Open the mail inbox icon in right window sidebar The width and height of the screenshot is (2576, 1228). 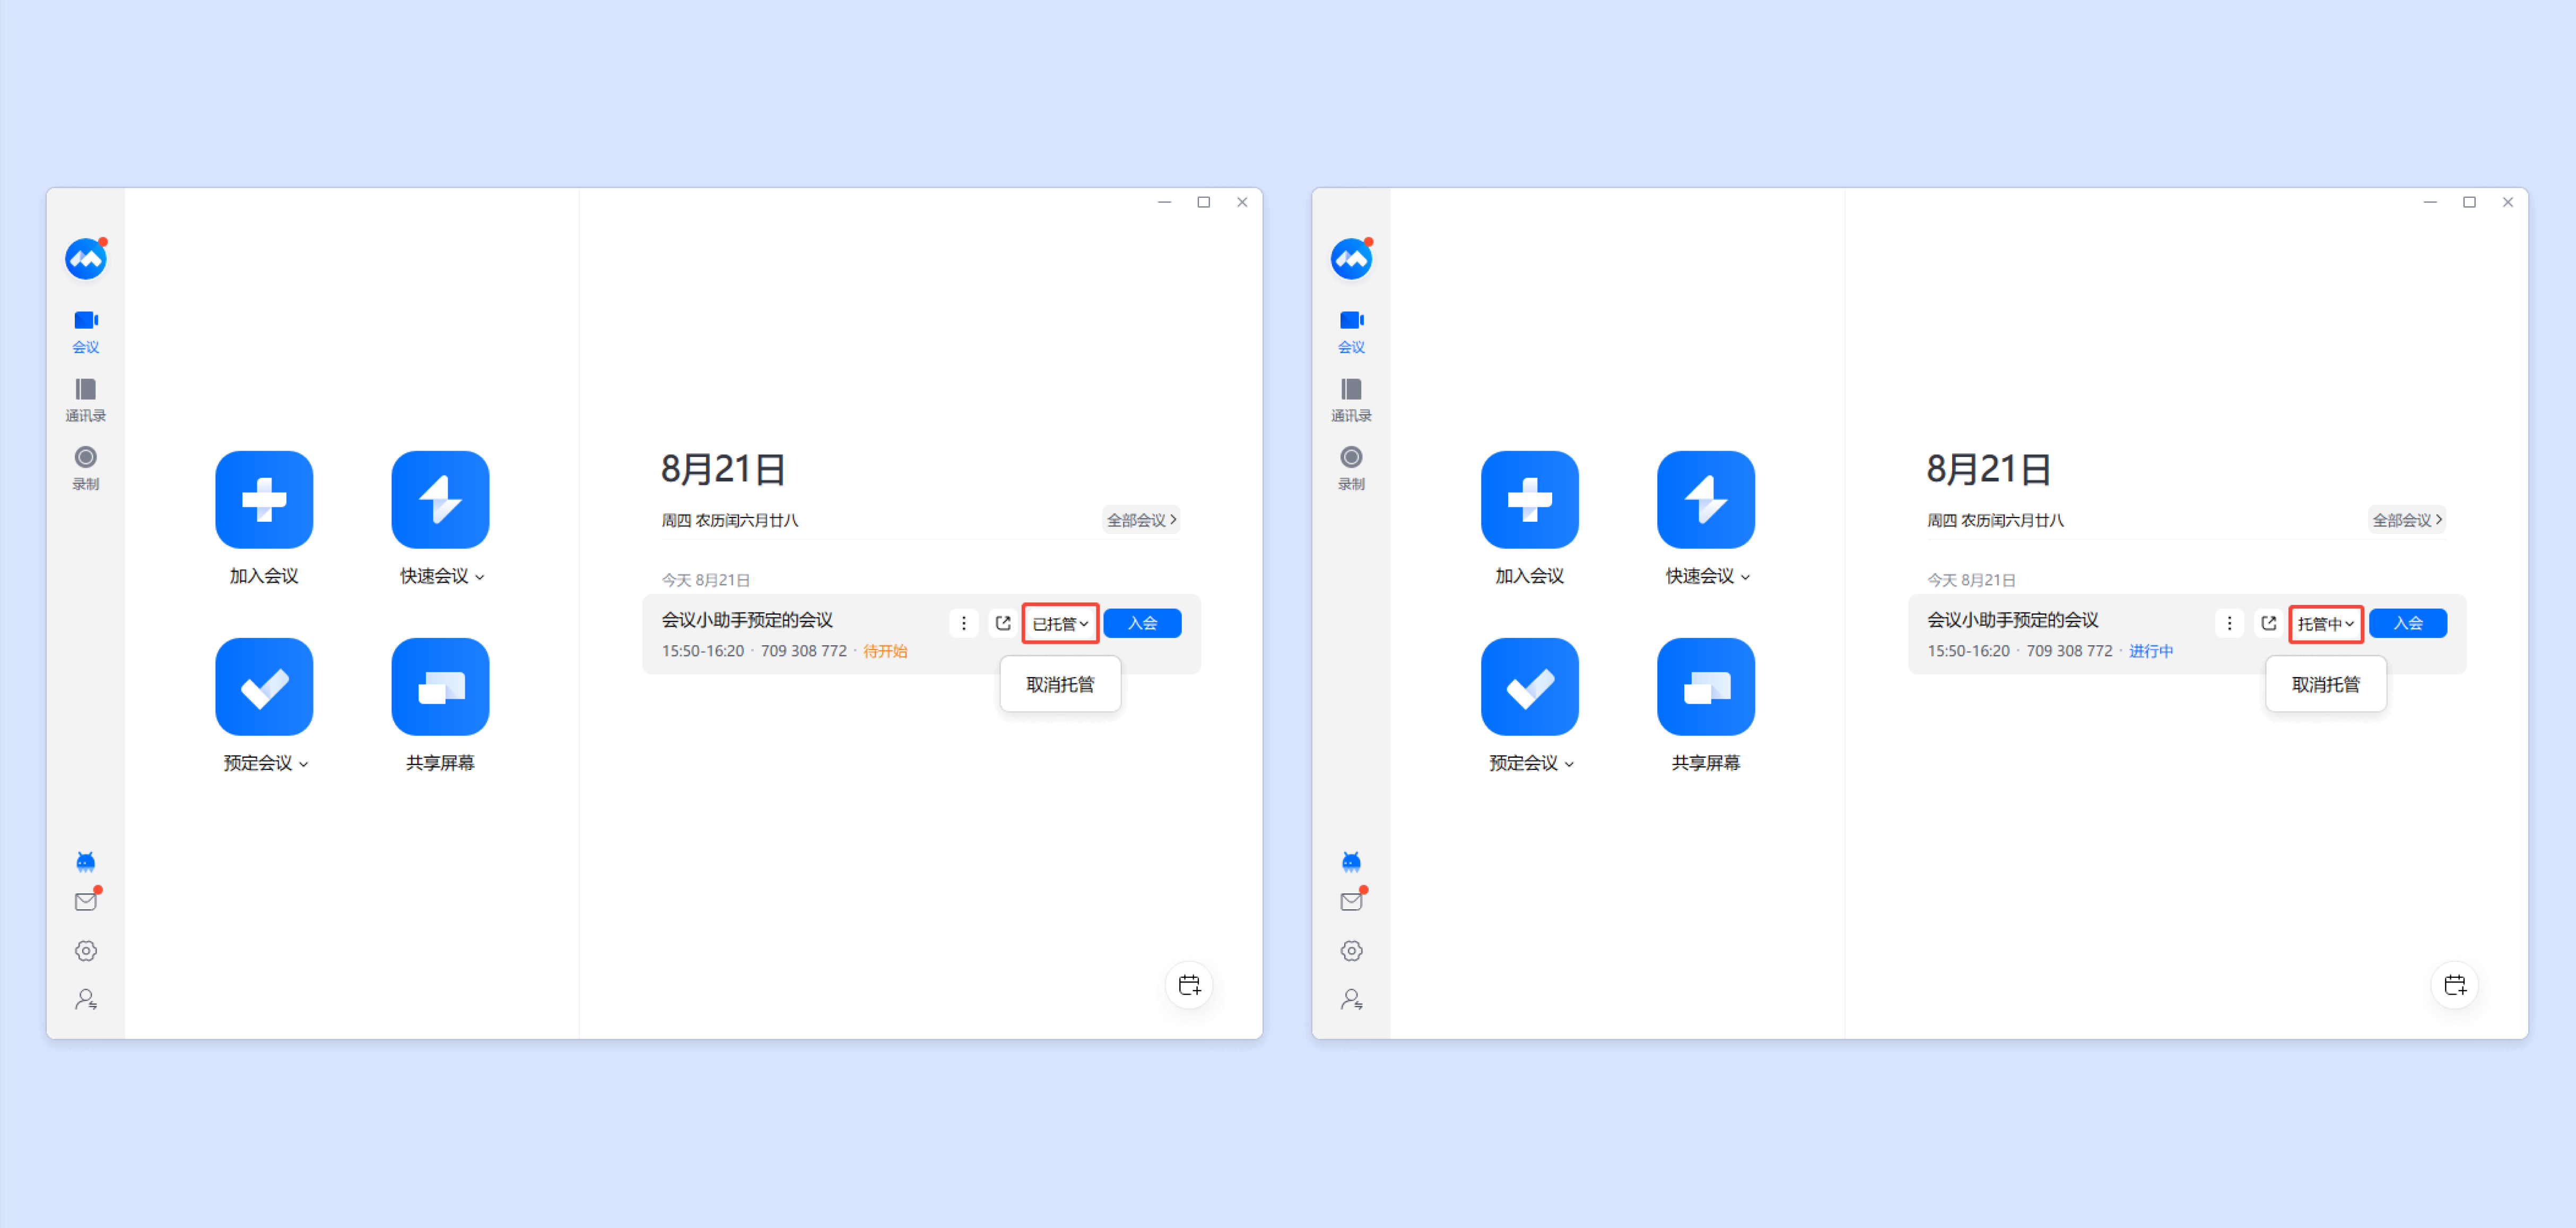[x=1350, y=901]
